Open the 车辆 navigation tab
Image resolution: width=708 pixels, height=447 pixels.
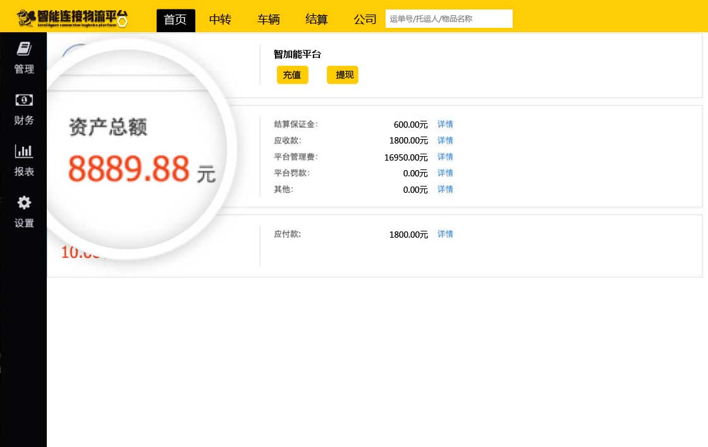pos(268,20)
